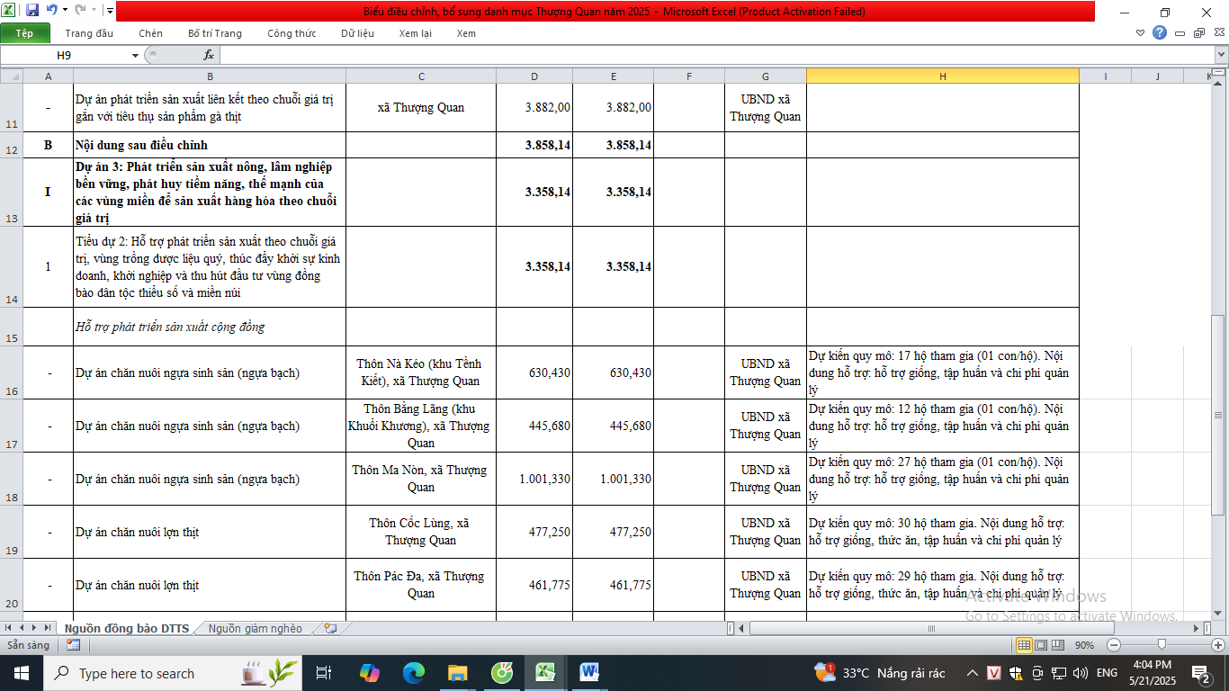Open Cốc Cốc browser from the taskbar
This screenshot has height=691, width=1229.
(x=502, y=673)
